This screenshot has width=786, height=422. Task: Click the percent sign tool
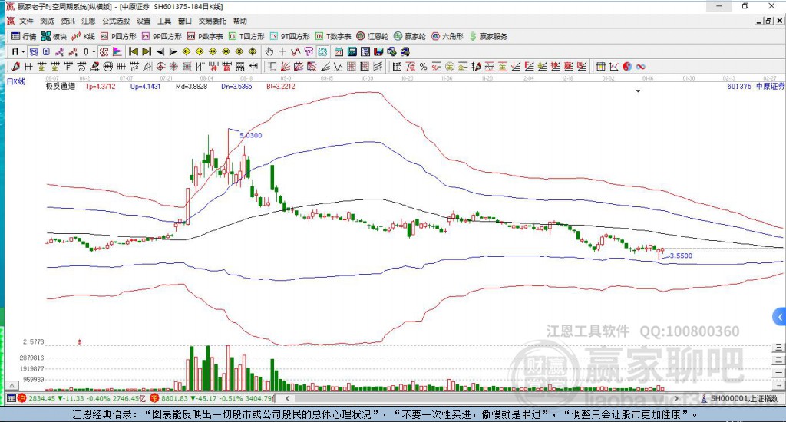[423, 67]
